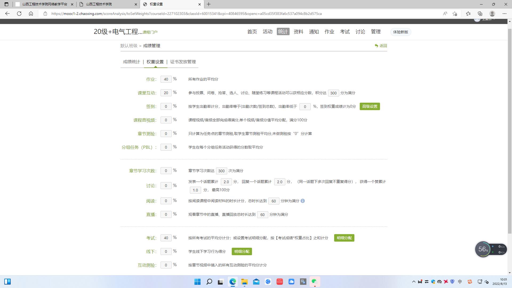Click the info icon beside 阅读 description
This screenshot has width=512, height=288.
coord(303,201)
